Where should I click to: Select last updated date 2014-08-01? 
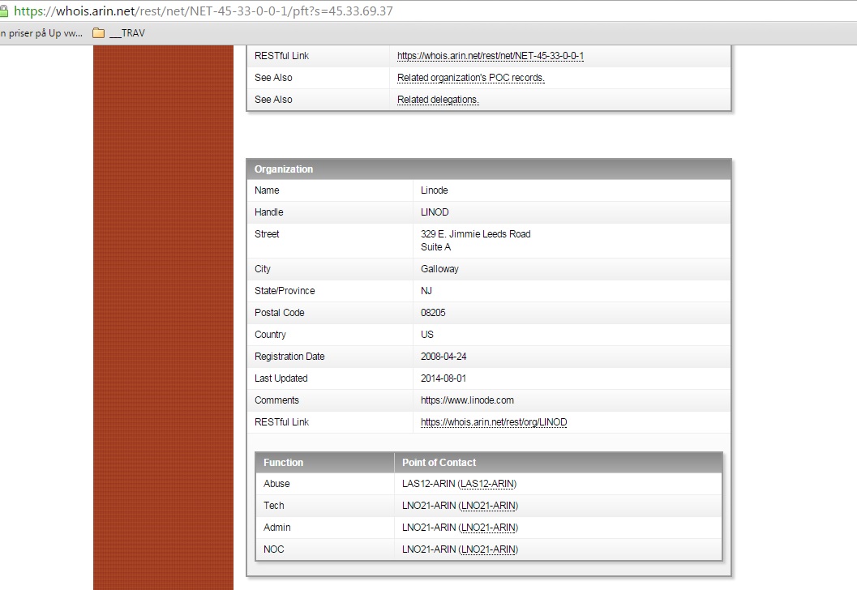(443, 378)
